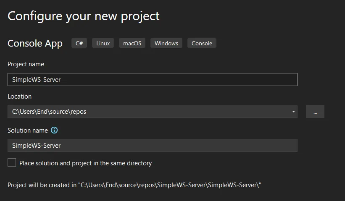The image size is (345, 201).
Task: Click the Linux platform tag
Action: [103, 43]
